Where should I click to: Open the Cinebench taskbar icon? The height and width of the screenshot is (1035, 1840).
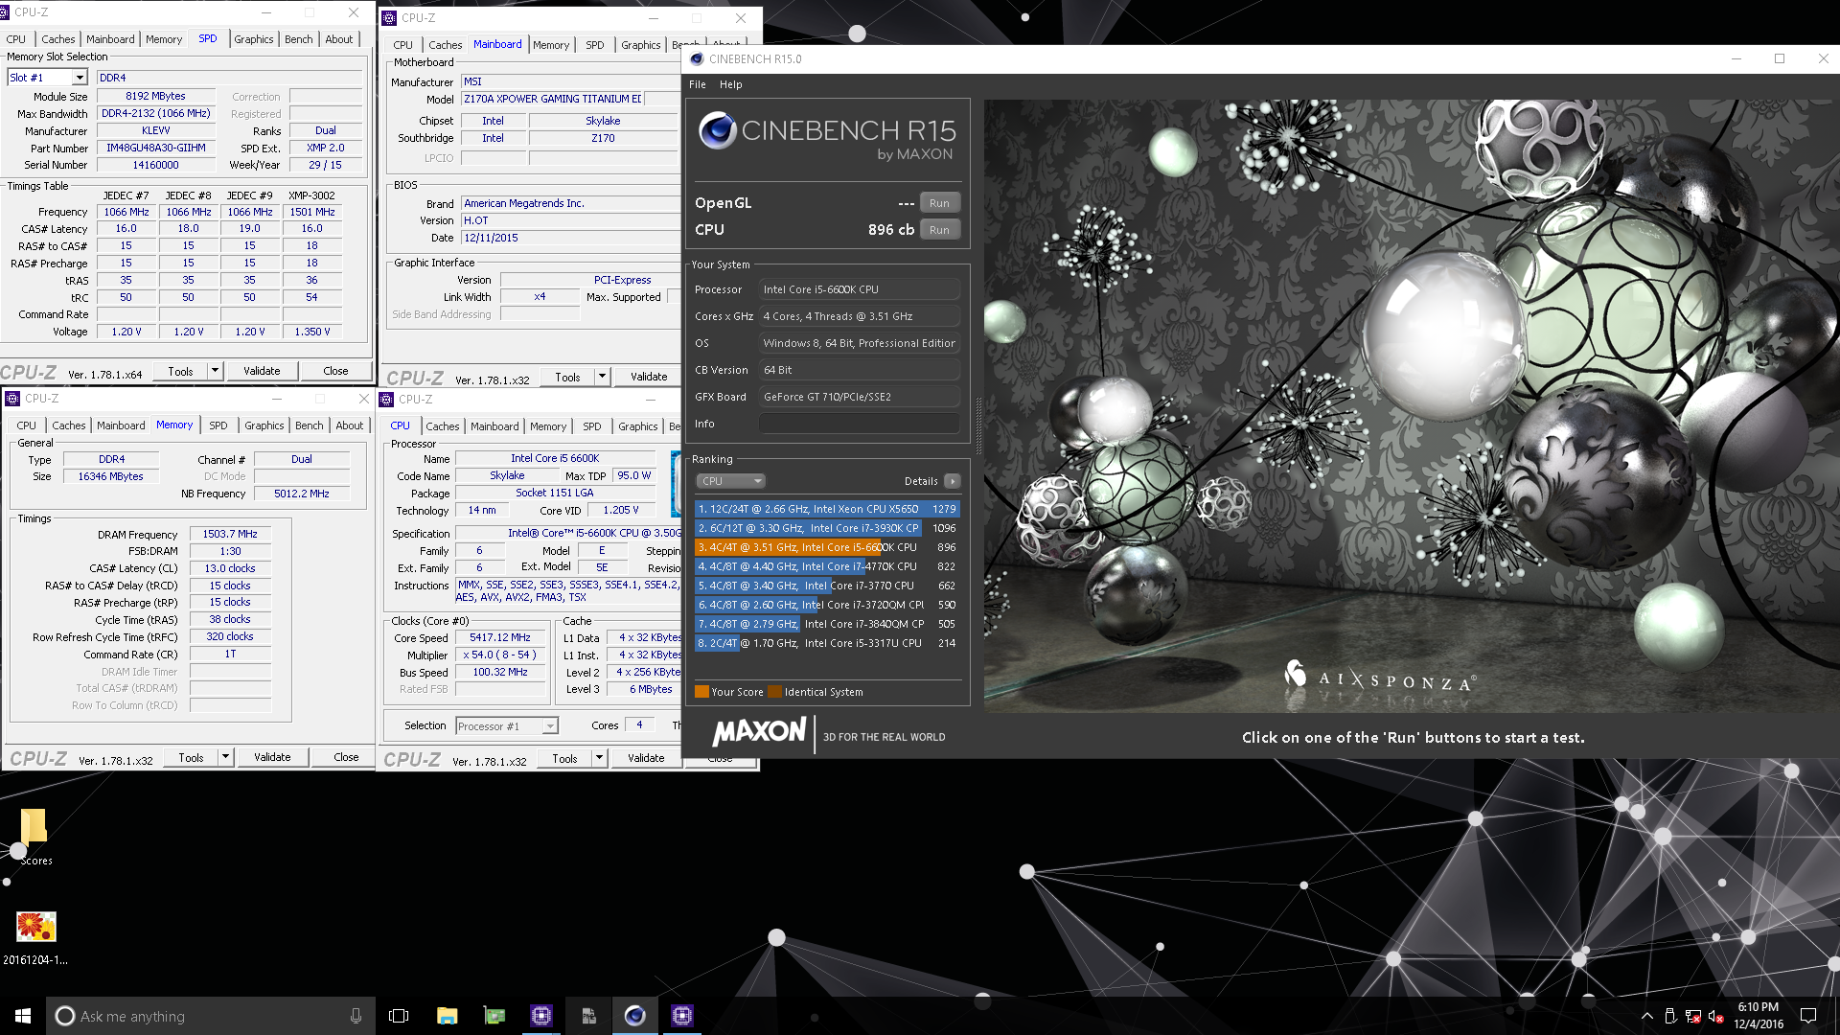[634, 1016]
